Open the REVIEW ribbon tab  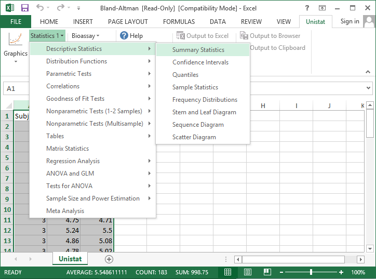251,22
